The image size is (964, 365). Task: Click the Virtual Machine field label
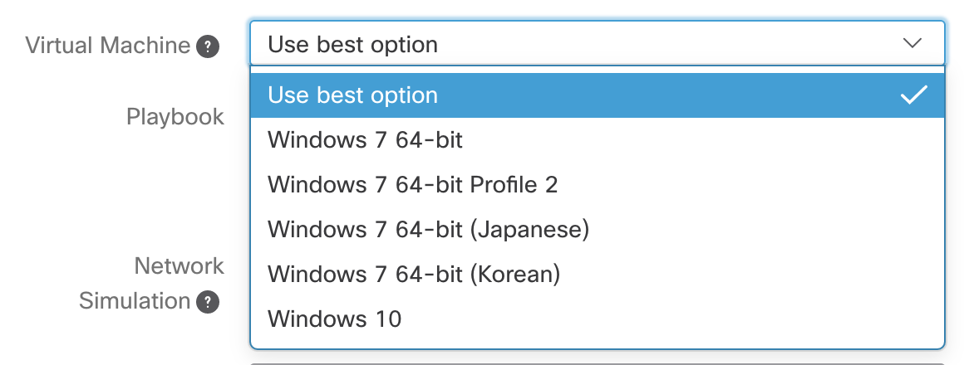point(107,46)
